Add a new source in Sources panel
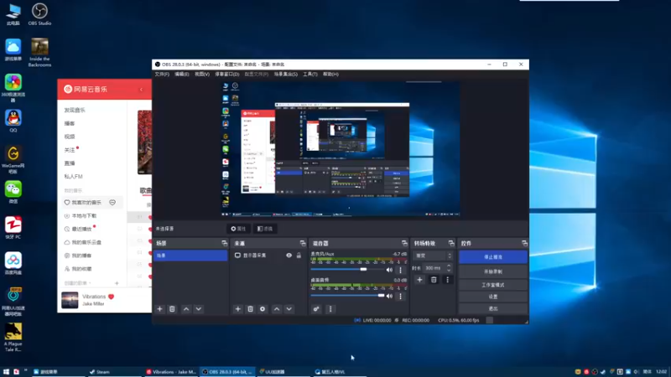 (238, 309)
